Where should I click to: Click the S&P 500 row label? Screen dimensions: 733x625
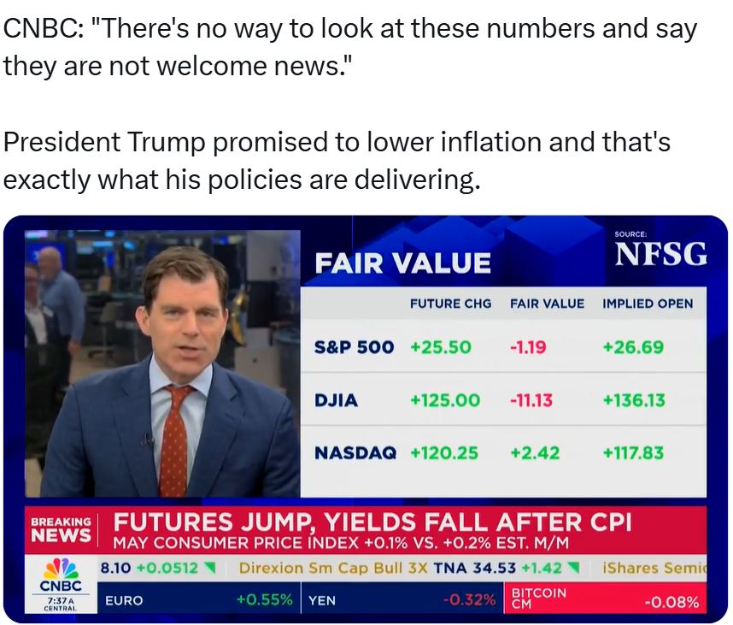point(354,347)
